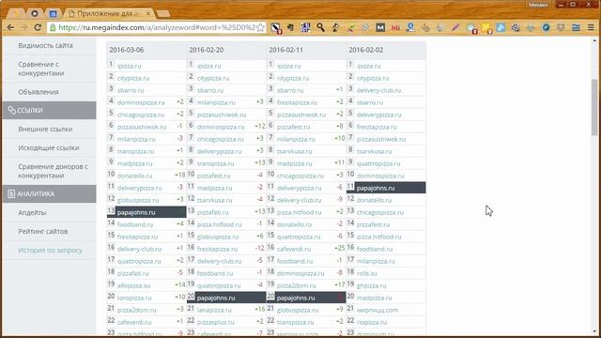Click the browser forward arrow
Screen dimensions: 601x338
click(23, 27)
